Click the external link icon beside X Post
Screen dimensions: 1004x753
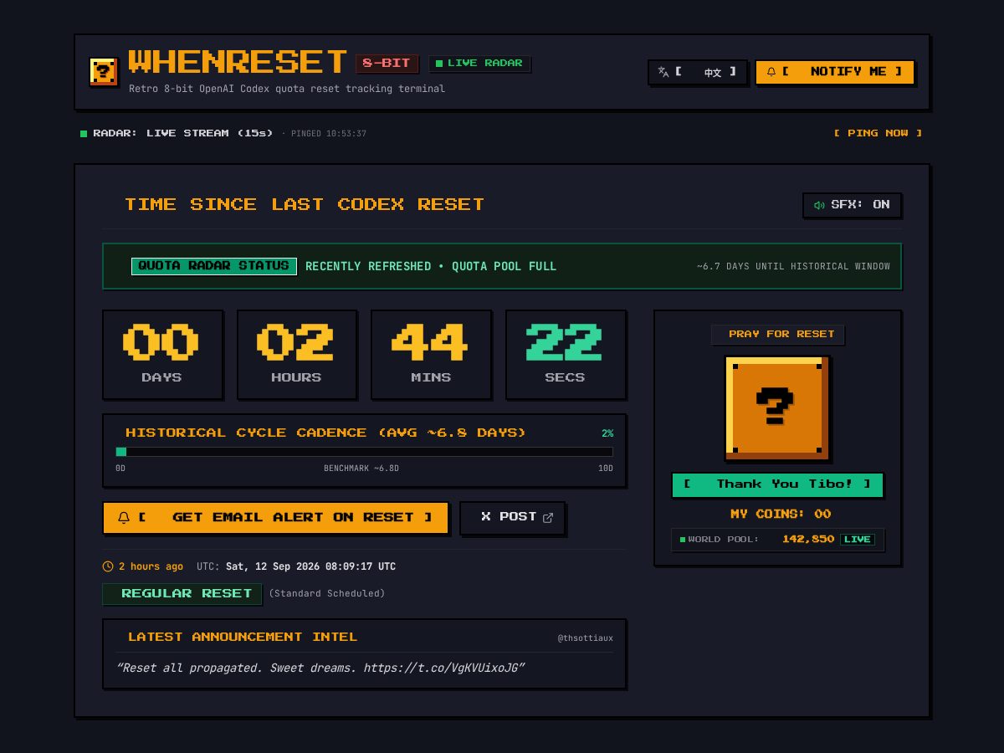click(548, 518)
